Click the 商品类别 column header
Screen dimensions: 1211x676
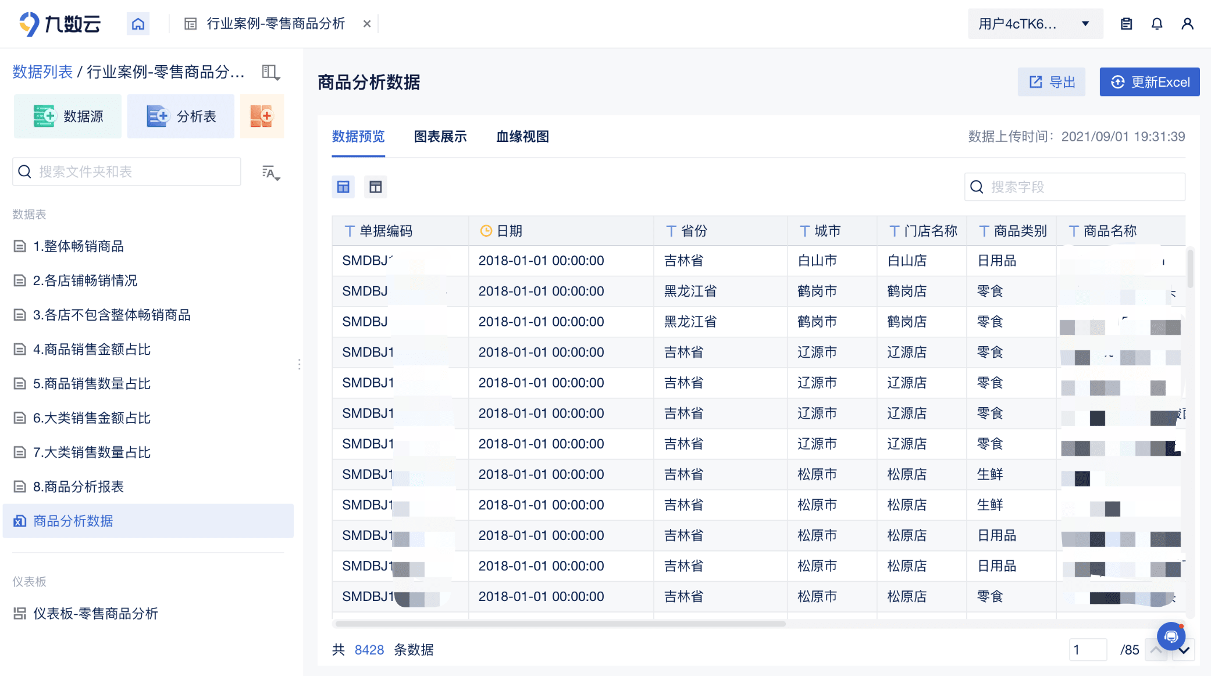pos(1011,231)
